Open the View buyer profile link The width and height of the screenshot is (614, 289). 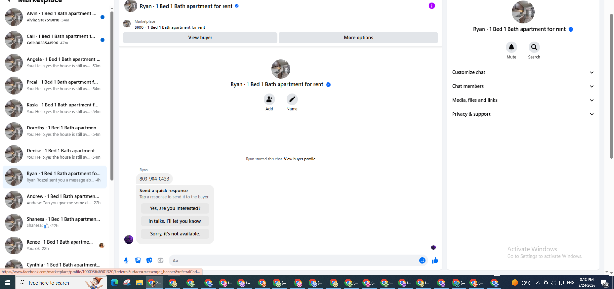[300, 159]
